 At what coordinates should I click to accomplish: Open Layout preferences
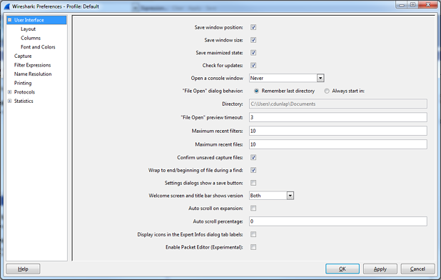click(x=28, y=29)
